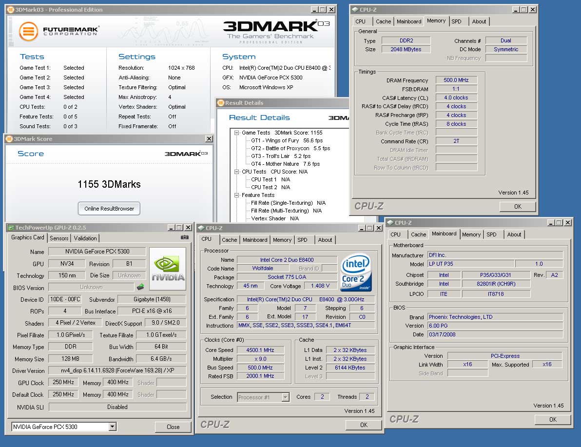Select the GT2 - Battle of Proxycon result

tap(290, 148)
